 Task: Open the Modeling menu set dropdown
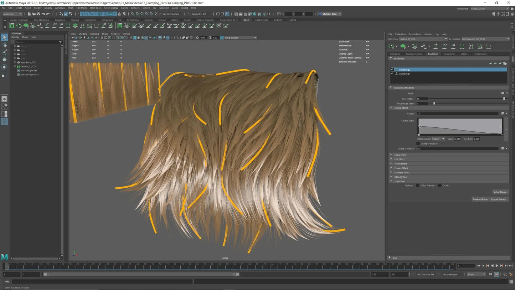pos(12,14)
